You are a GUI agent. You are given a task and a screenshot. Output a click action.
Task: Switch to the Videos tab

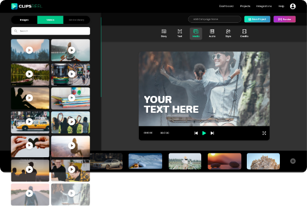tap(50, 20)
